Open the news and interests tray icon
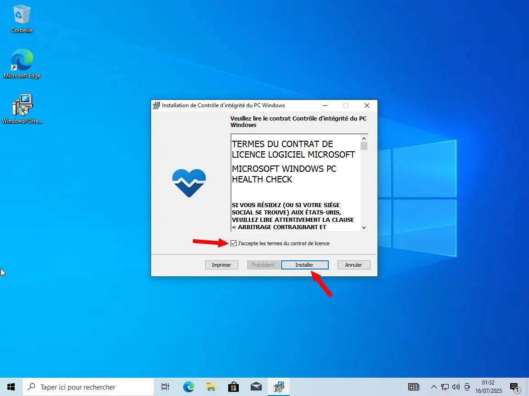The height and width of the screenshot is (396, 529). click(414, 387)
